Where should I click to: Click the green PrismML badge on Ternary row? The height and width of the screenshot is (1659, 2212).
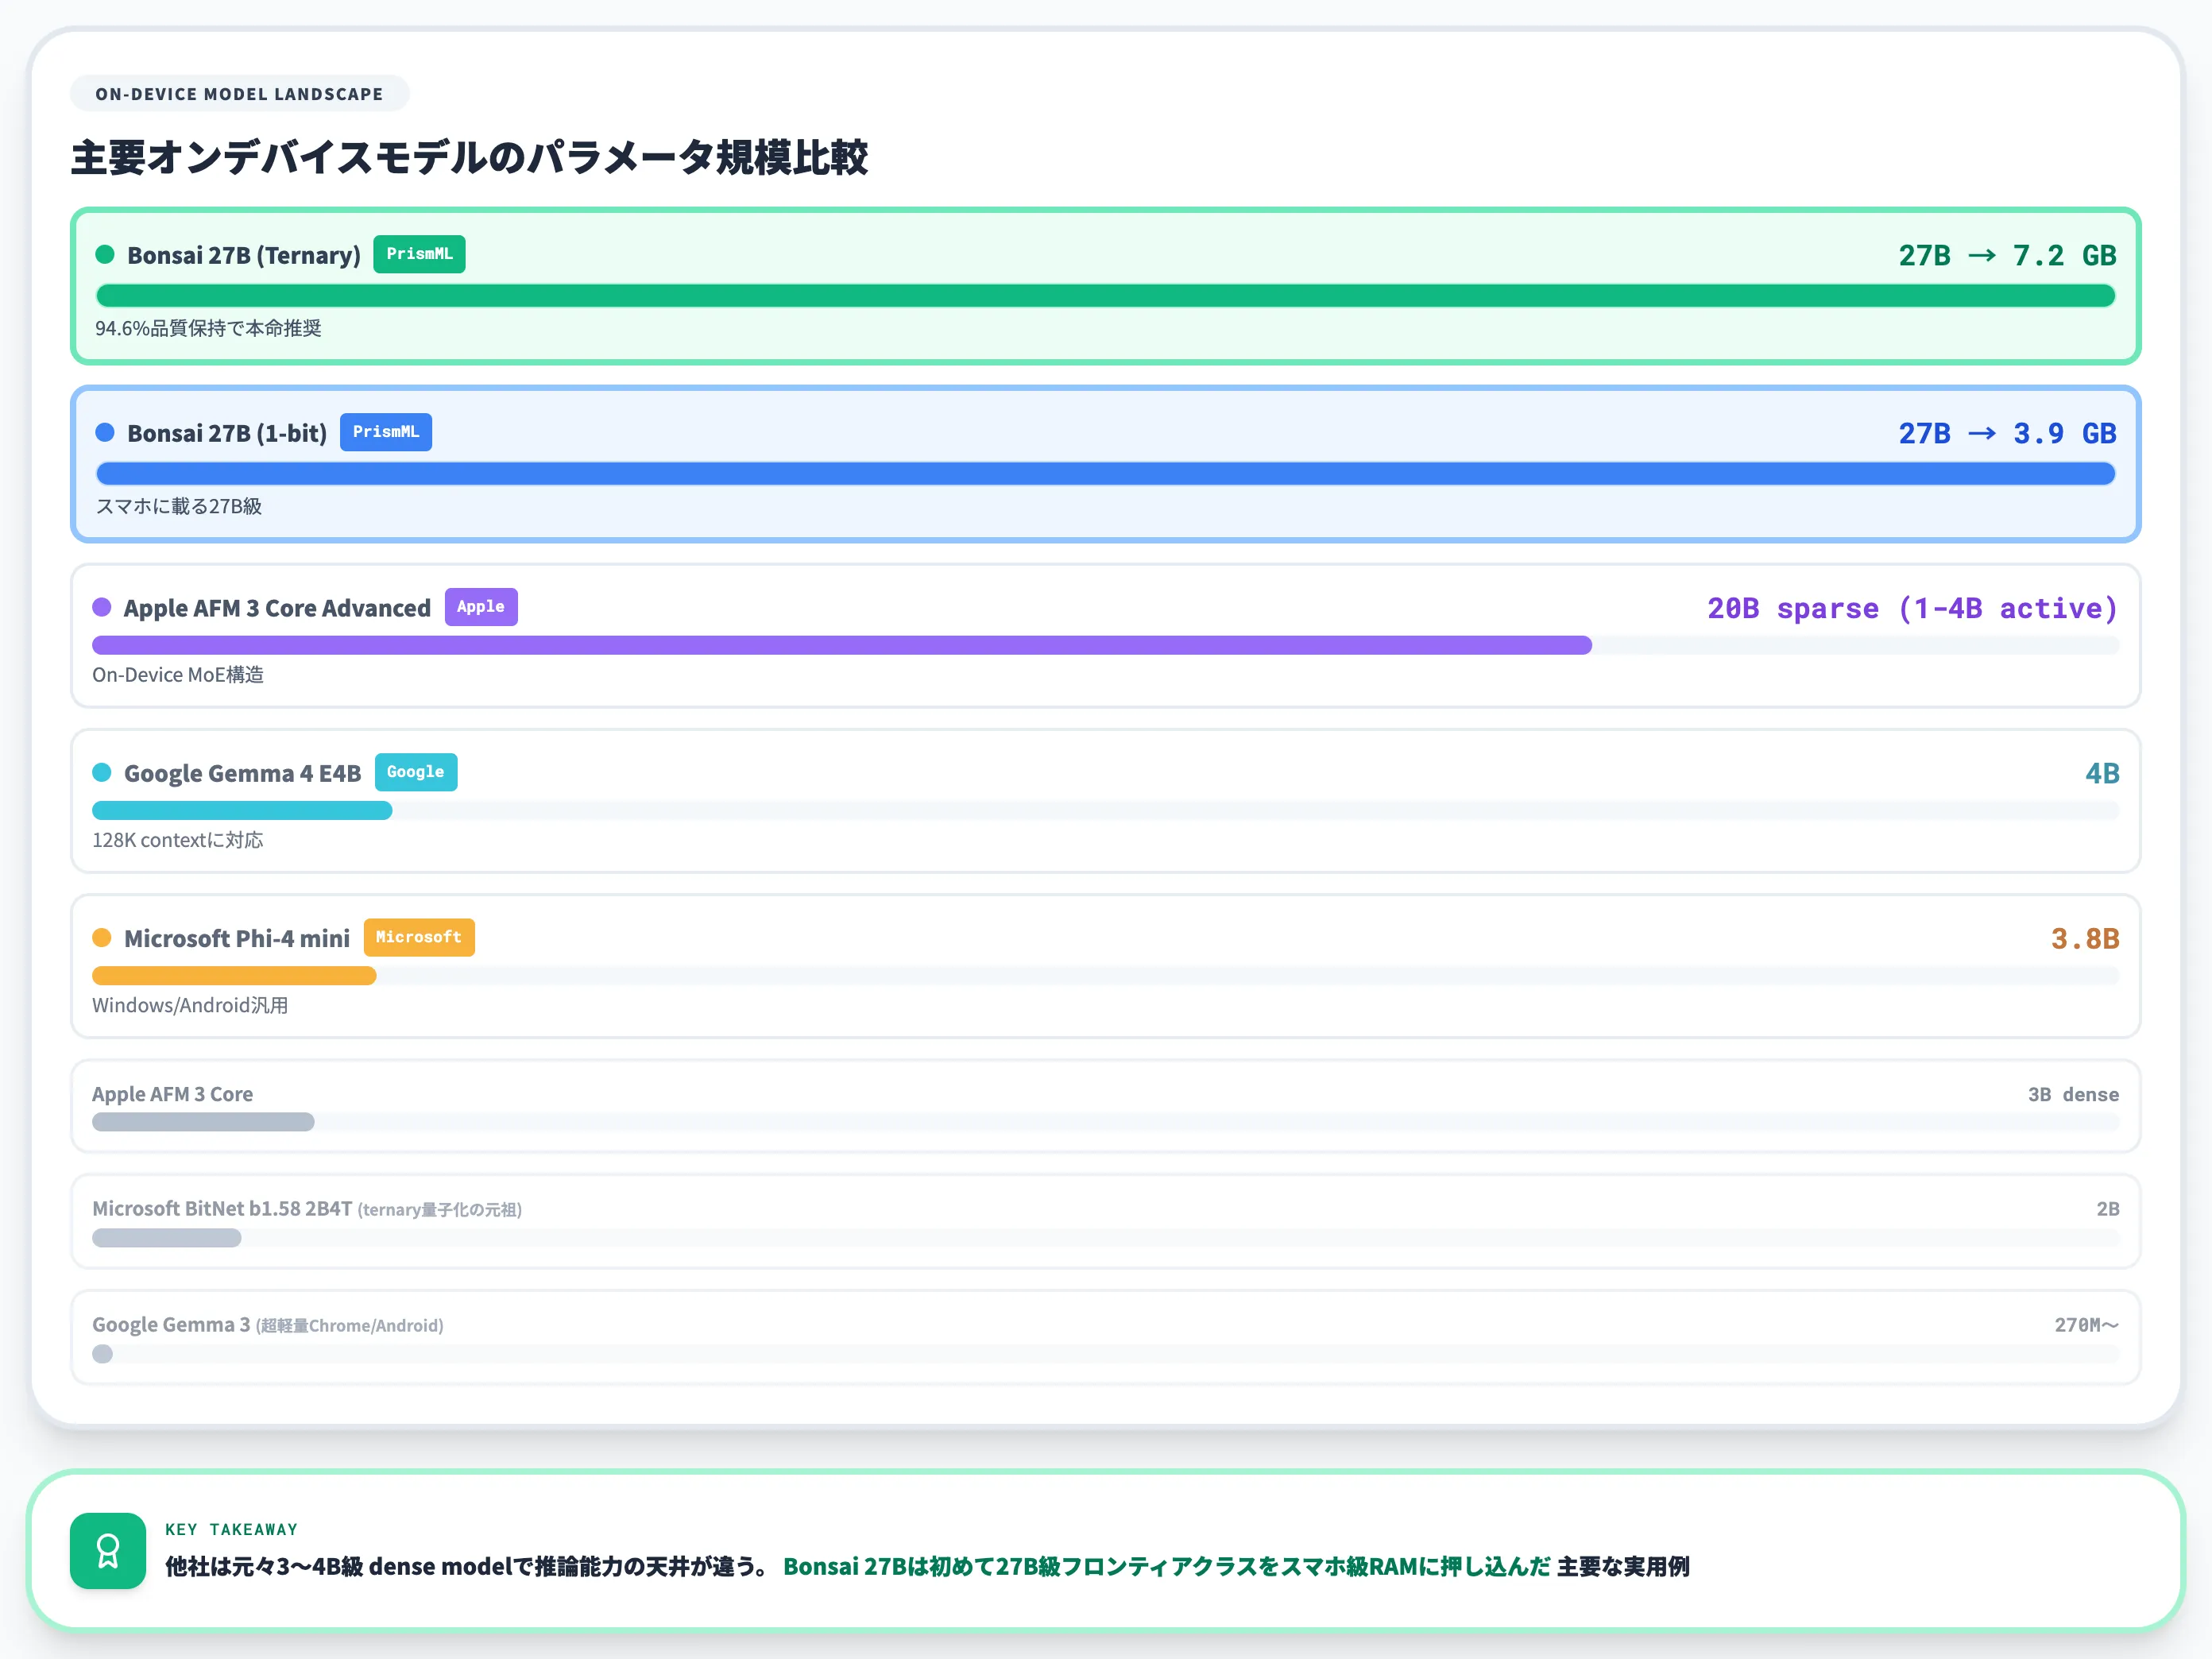point(419,254)
